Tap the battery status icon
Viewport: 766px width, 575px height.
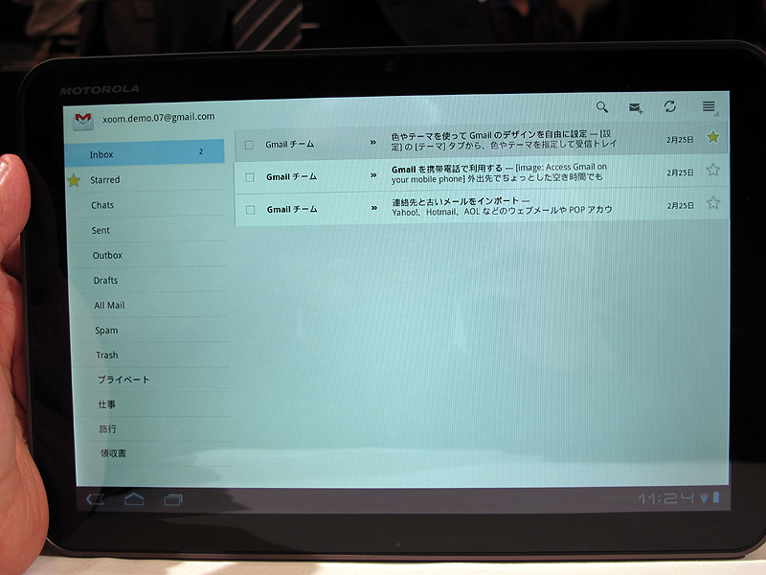tap(715, 497)
